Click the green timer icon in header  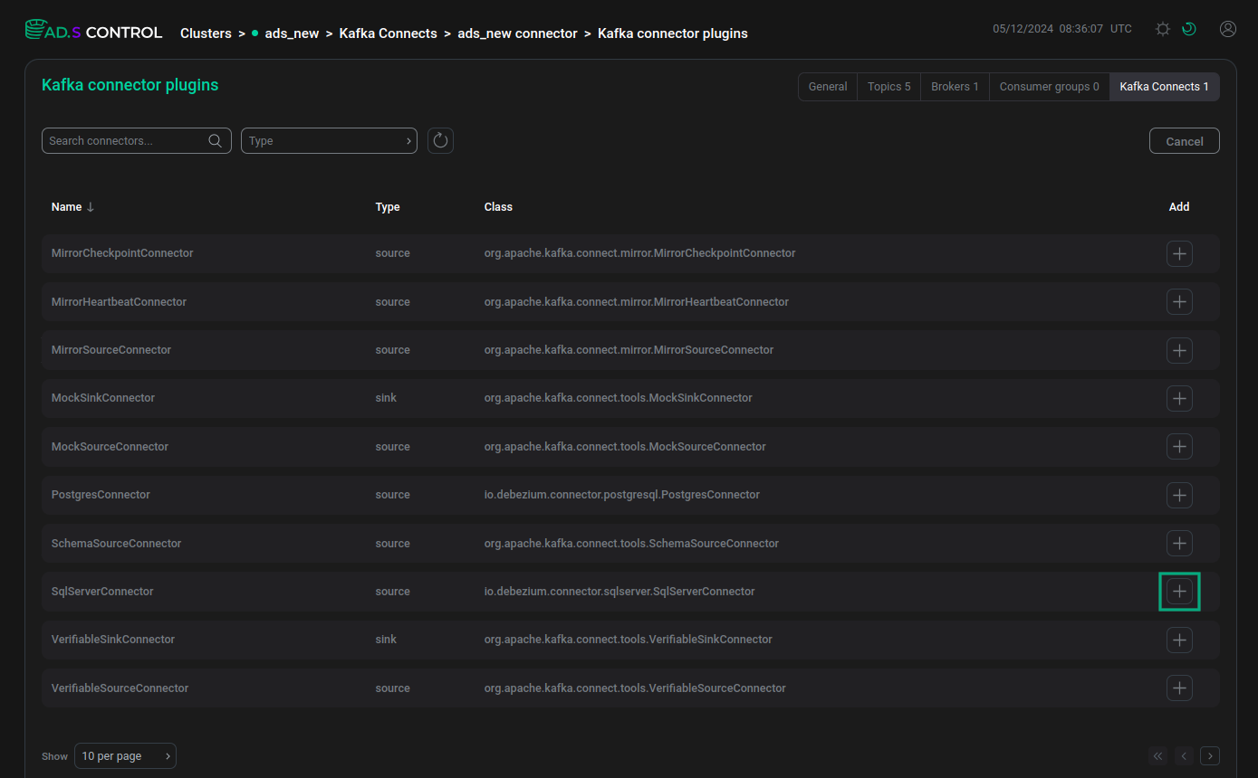1189,29
